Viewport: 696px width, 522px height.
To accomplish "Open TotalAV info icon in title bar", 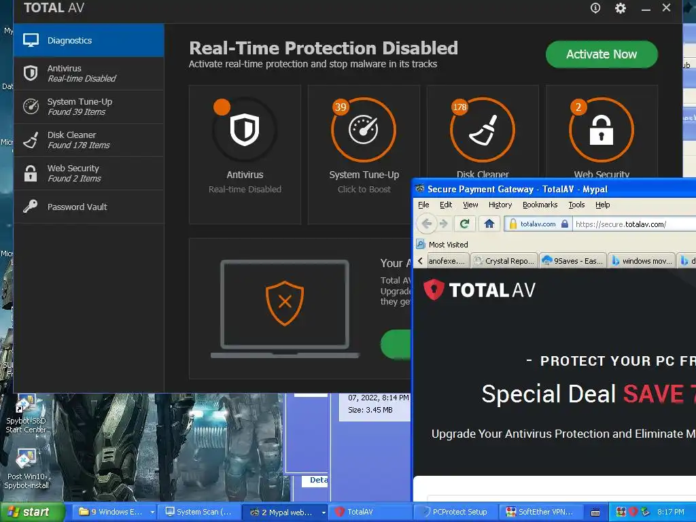I will tap(595, 8).
